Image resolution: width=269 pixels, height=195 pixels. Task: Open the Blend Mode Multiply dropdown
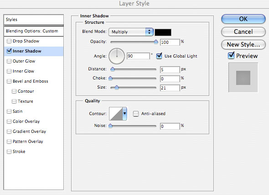point(131,32)
